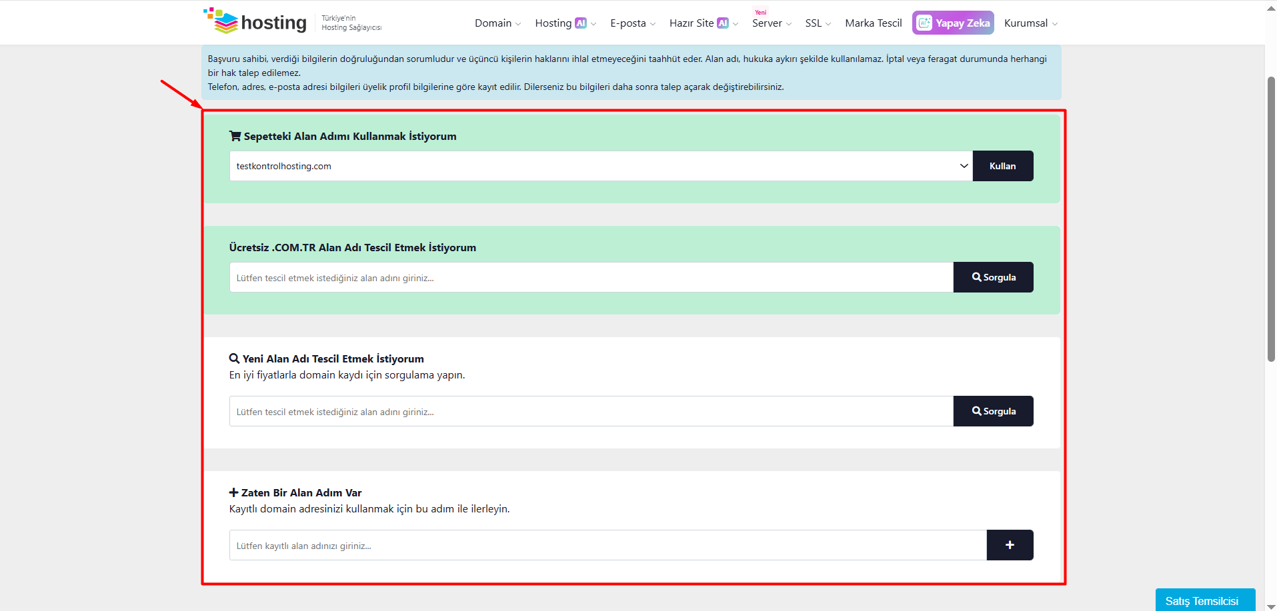The height and width of the screenshot is (611, 1277).
Task: Open the Hosting AI menu
Action: point(565,23)
